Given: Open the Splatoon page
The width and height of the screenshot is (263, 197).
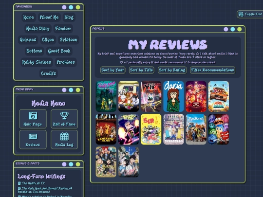Looking at the screenshot, I should coord(69,40).
